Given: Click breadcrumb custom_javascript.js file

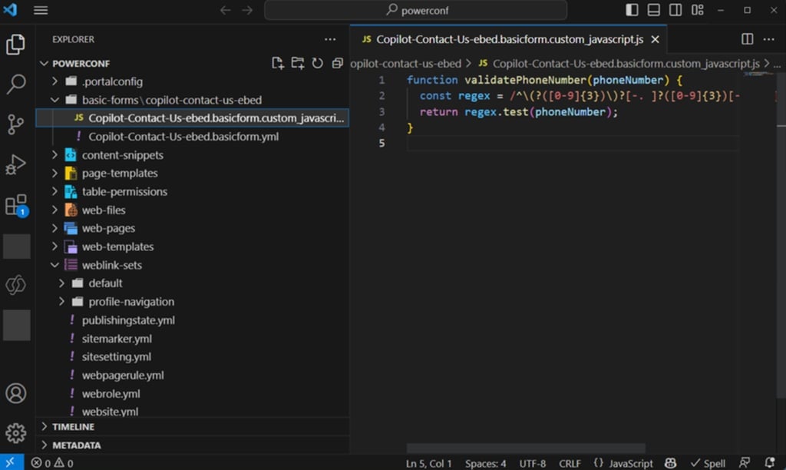Looking at the screenshot, I should (620, 64).
